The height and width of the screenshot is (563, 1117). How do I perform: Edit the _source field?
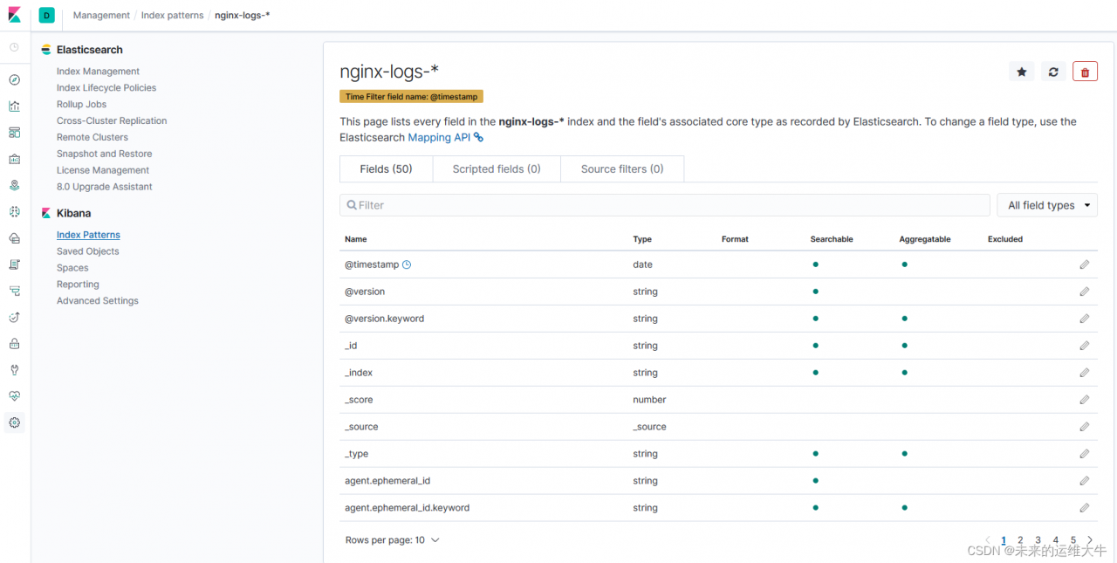click(x=1085, y=427)
